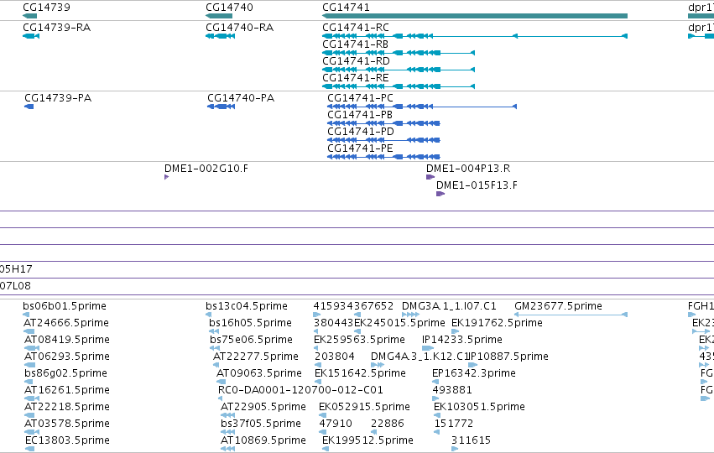This screenshot has width=714, height=453.
Task: Select protein CG14739-PA
Action: [58, 98]
